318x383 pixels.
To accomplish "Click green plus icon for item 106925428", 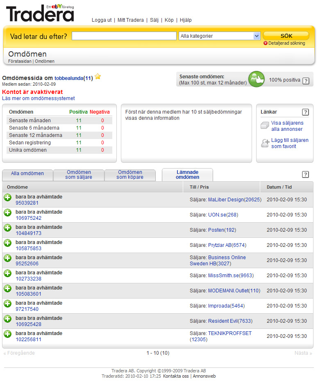I will click(x=7, y=319).
